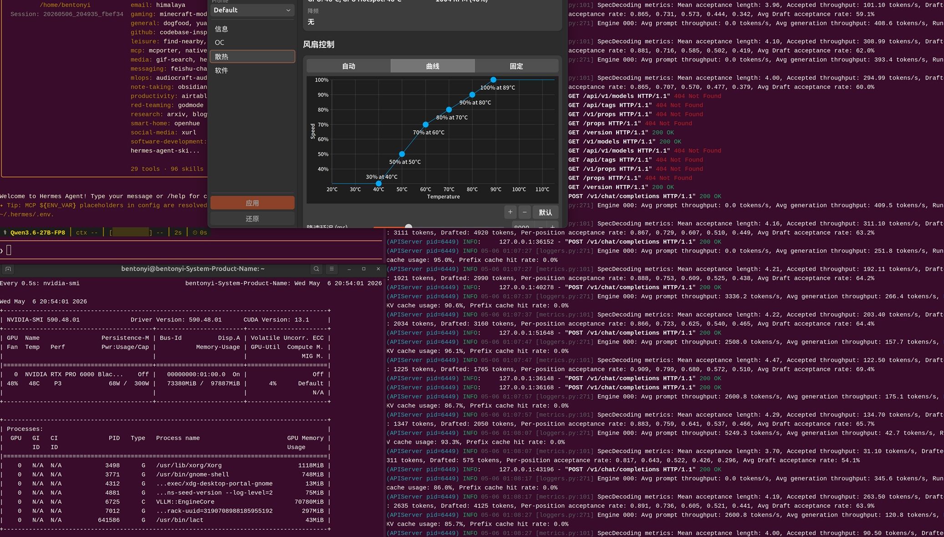Open the terminal hamburger menu

332,269
